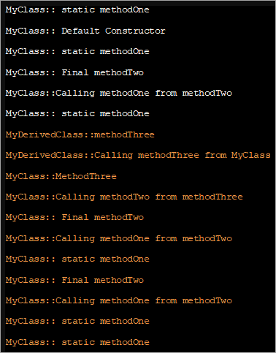Click the last "Calling methodOne from methodTwo" line
This screenshot has width=276, height=353.
(119, 301)
